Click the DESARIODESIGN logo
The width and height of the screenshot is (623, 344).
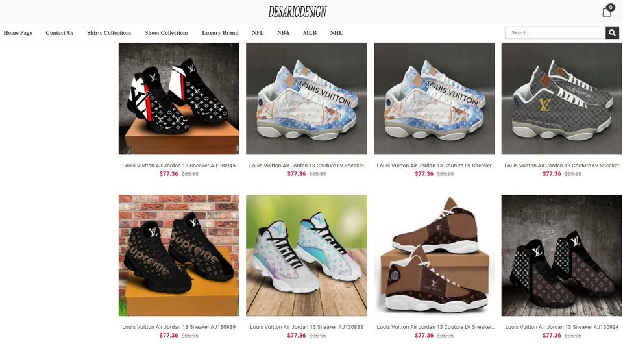point(297,12)
